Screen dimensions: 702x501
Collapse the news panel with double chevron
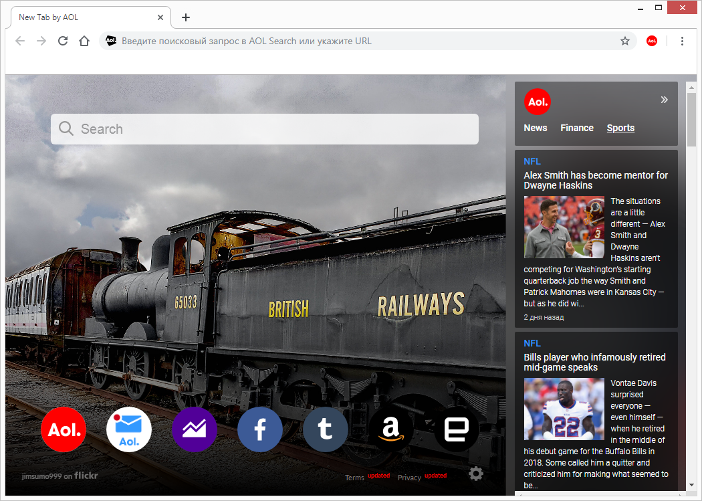(x=665, y=100)
